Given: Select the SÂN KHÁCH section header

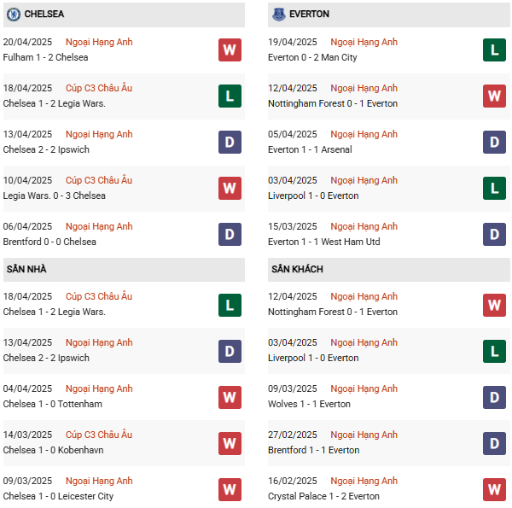Looking at the screenshot, I should click(298, 269).
